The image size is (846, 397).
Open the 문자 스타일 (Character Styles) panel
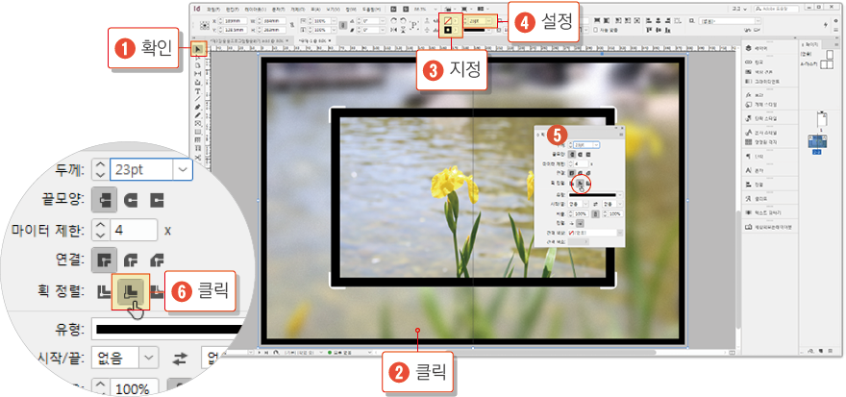(761, 133)
